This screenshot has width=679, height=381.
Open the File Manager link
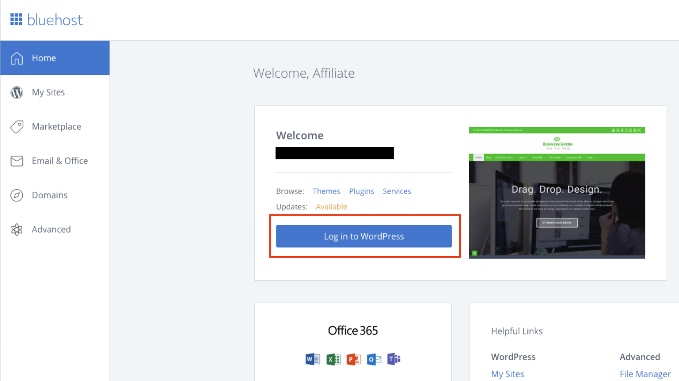(x=645, y=374)
